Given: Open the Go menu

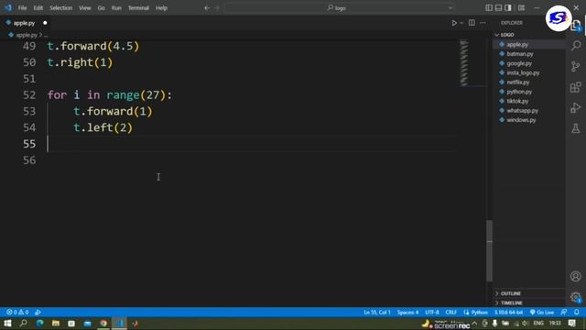Looking at the screenshot, I should point(102,8).
